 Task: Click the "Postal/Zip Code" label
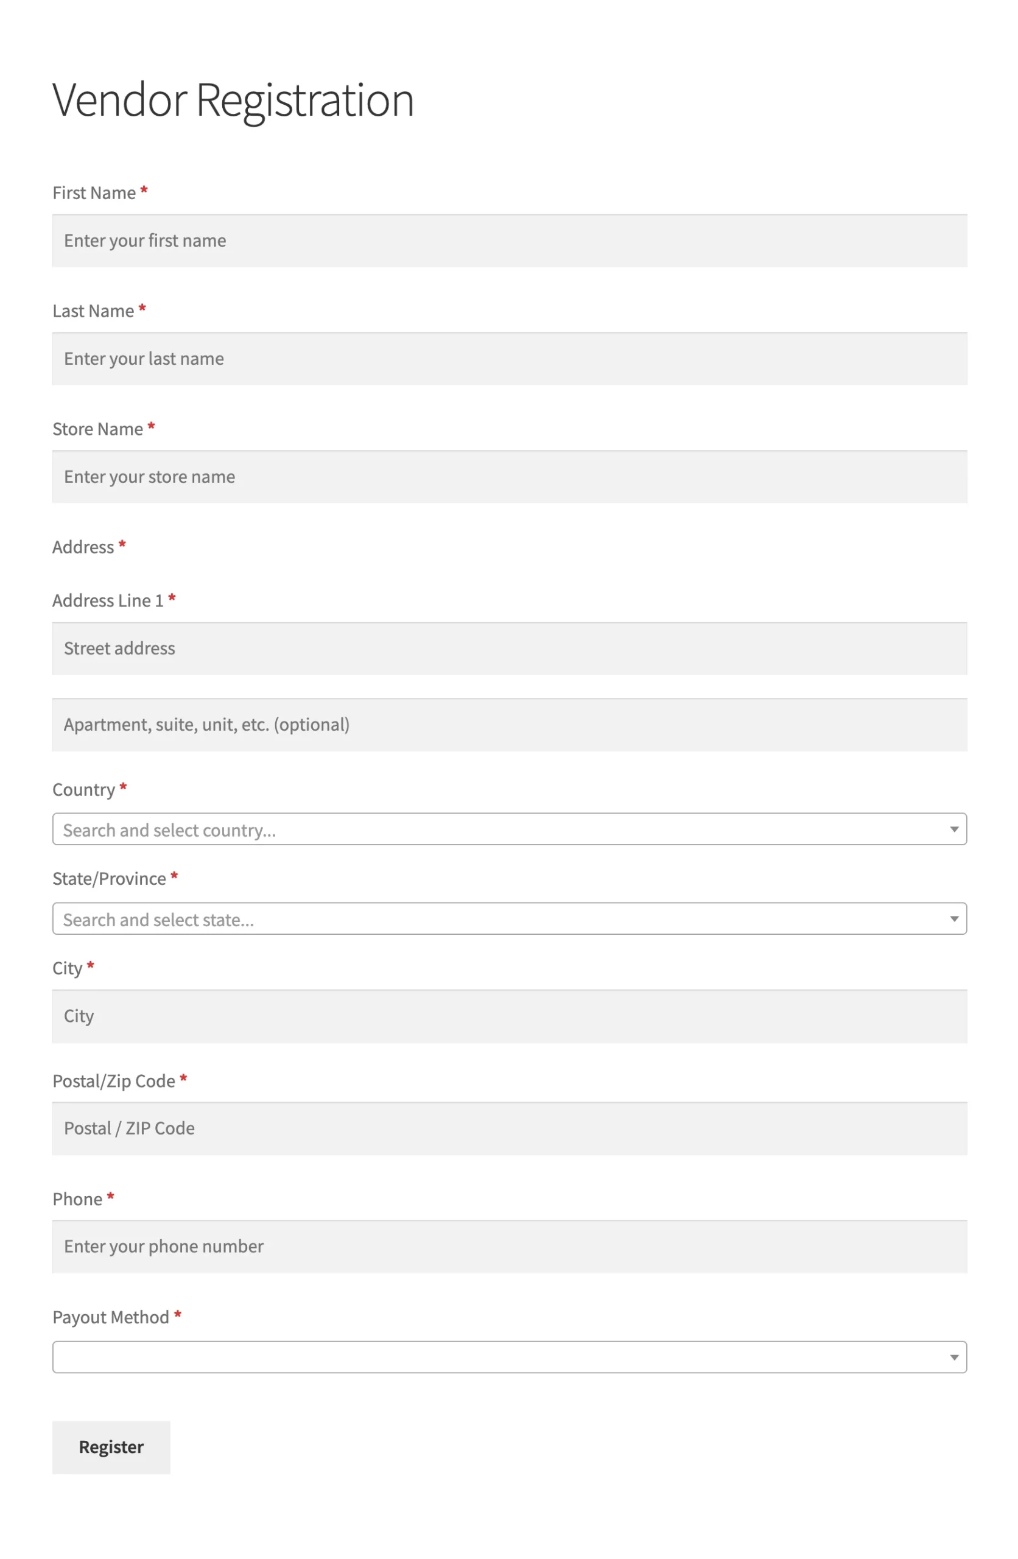pyautogui.click(x=113, y=1081)
